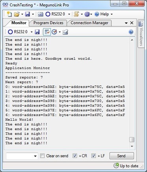Viewport: 147px width, 172px height.
Task: Click the 'Hello World!' line
Action: [19, 120]
